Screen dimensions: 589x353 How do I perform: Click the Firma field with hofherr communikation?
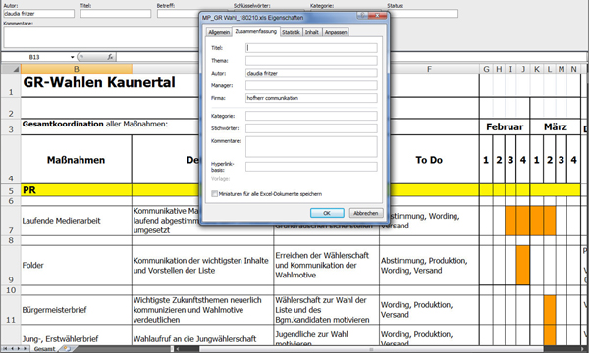[x=311, y=98]
